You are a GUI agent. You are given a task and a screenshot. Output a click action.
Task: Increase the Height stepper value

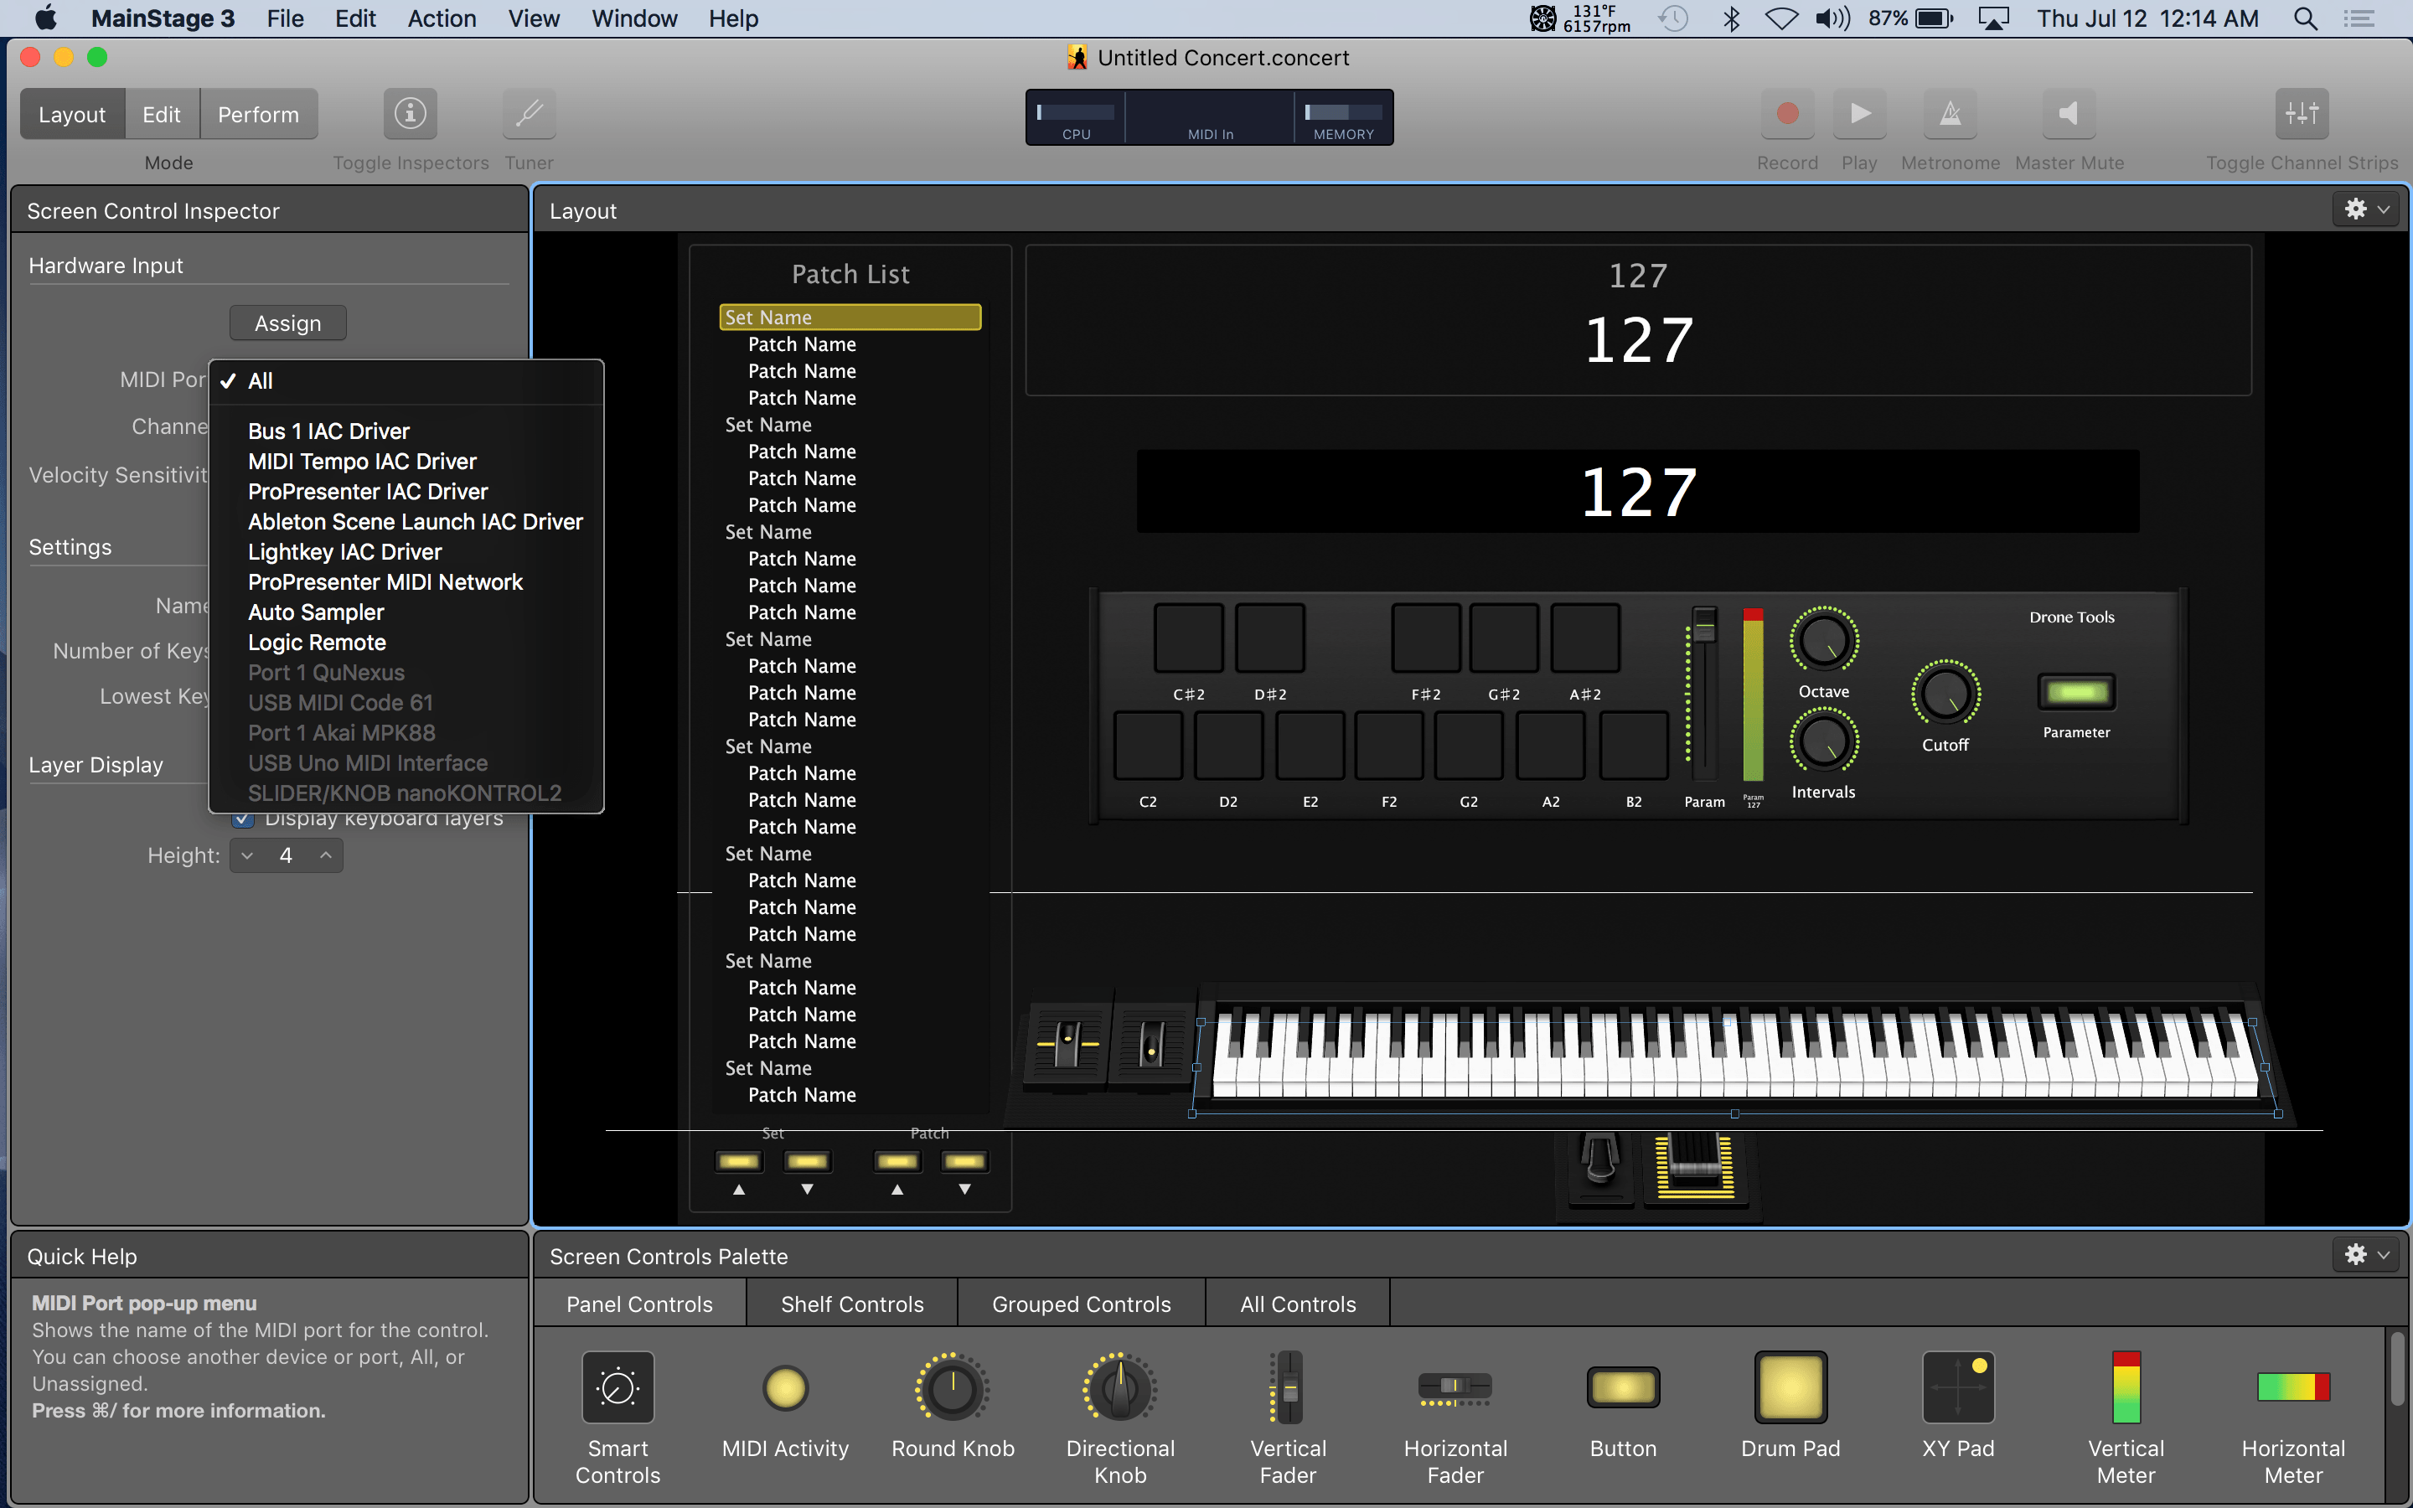(325, 855)
